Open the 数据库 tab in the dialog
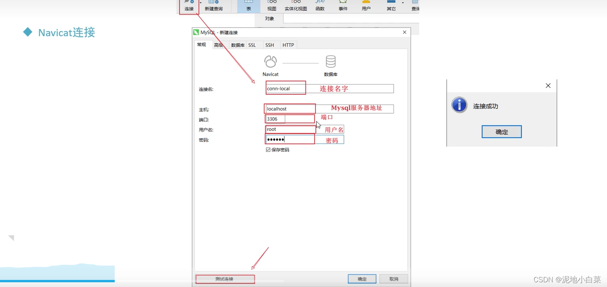The width and height of the screenshot is (607, 287). [x=238, y=45]
